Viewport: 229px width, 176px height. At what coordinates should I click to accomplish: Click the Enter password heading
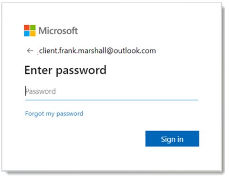click(65, 70)
